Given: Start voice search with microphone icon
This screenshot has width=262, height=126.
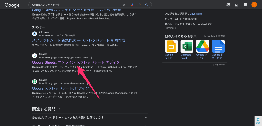Looking at the screenshot, I should (132, 5).
